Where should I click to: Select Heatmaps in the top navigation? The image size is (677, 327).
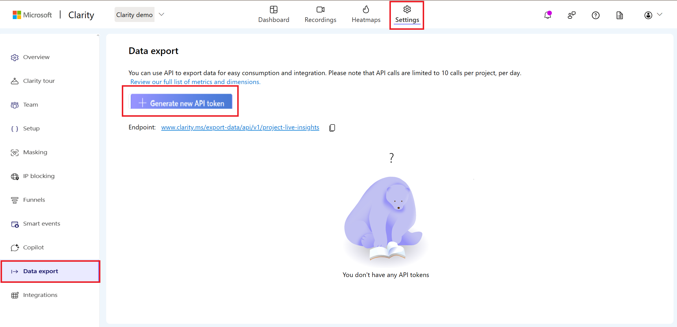(366, 14)
